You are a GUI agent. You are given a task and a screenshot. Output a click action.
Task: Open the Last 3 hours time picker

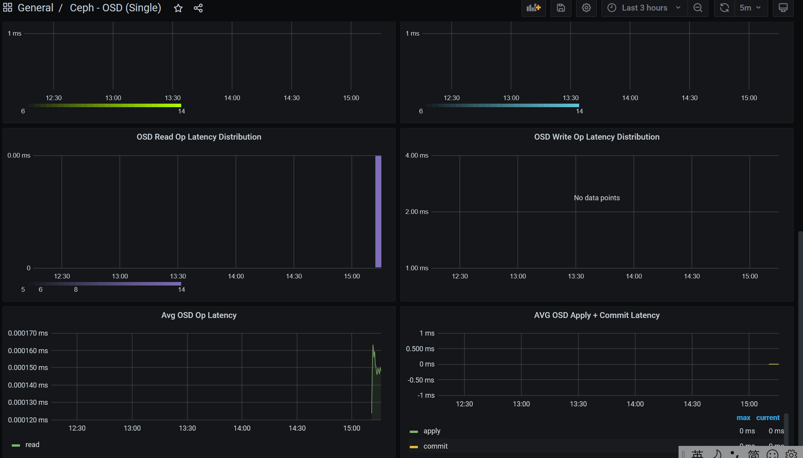(644, 8)
